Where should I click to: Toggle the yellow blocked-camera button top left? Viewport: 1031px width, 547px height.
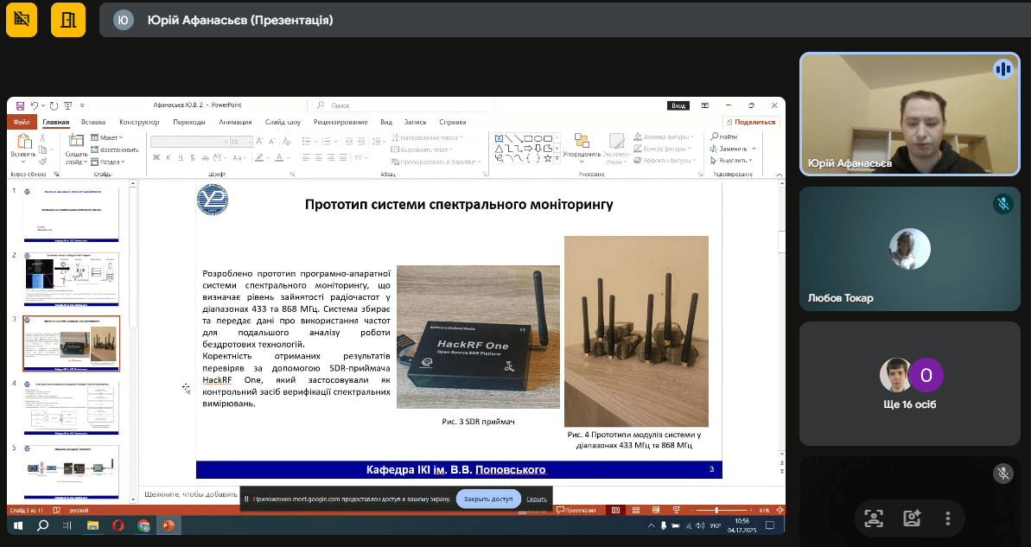(x=22, y=20)
